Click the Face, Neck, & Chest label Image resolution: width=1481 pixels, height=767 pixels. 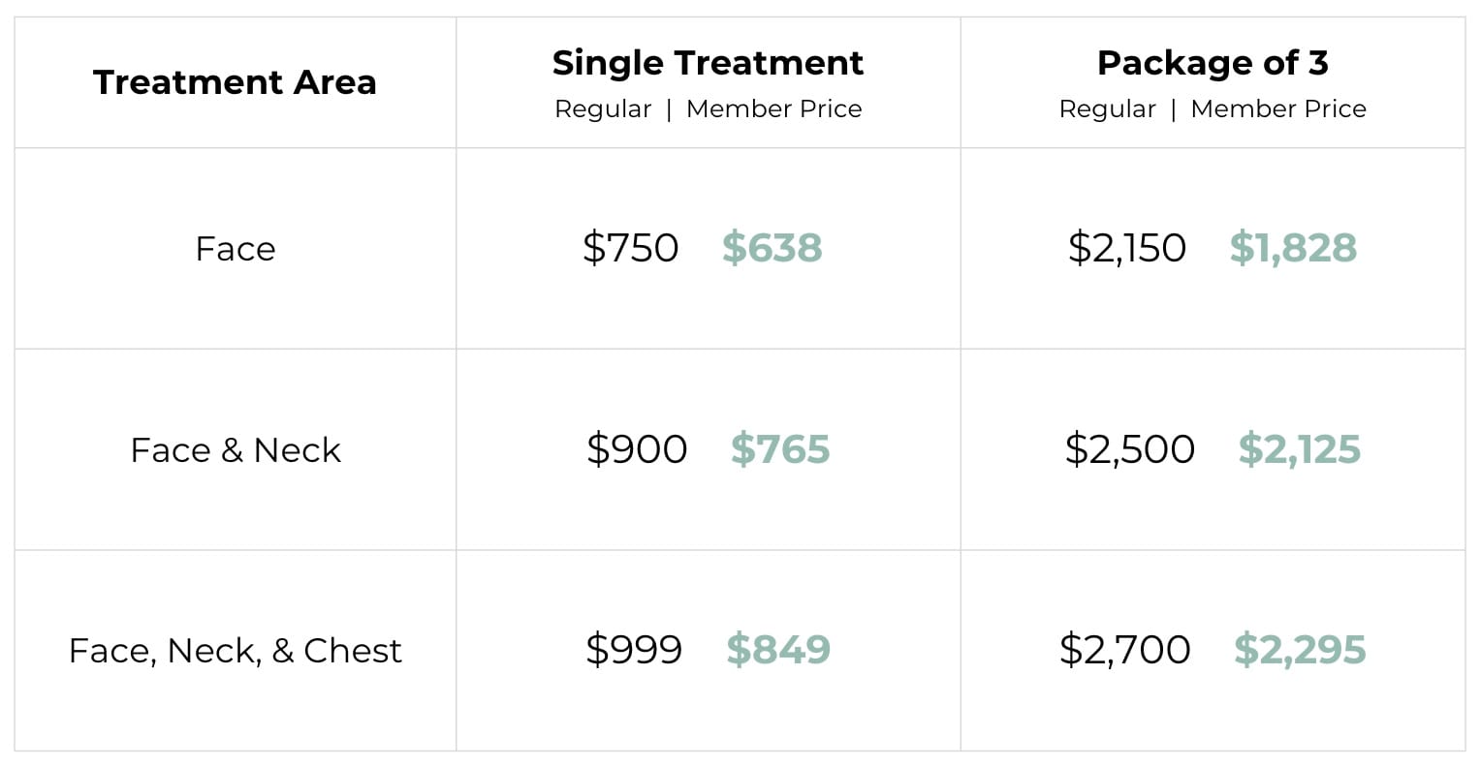point(235,651)
